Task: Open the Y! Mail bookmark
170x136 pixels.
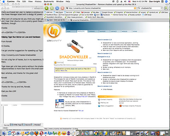Action: [76, 12]
